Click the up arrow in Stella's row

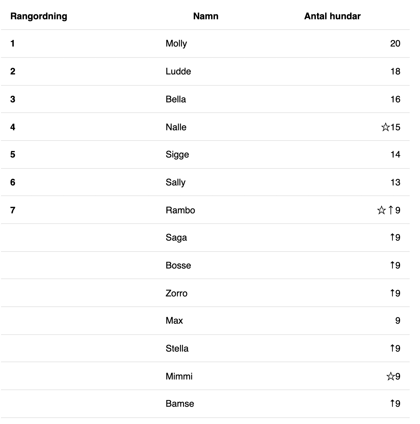[x=392, y=348]
